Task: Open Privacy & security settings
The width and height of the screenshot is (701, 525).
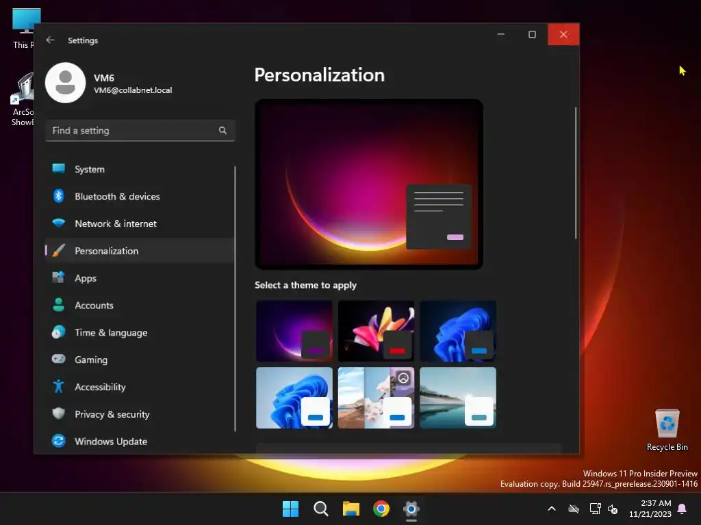Action: [140, 414]
